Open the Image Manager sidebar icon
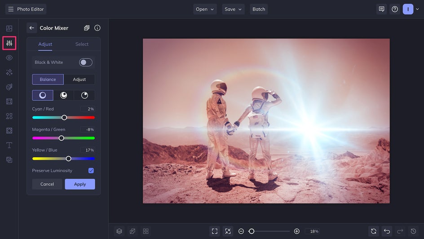The height and width of the screenshot is (239, 424). 9,28
